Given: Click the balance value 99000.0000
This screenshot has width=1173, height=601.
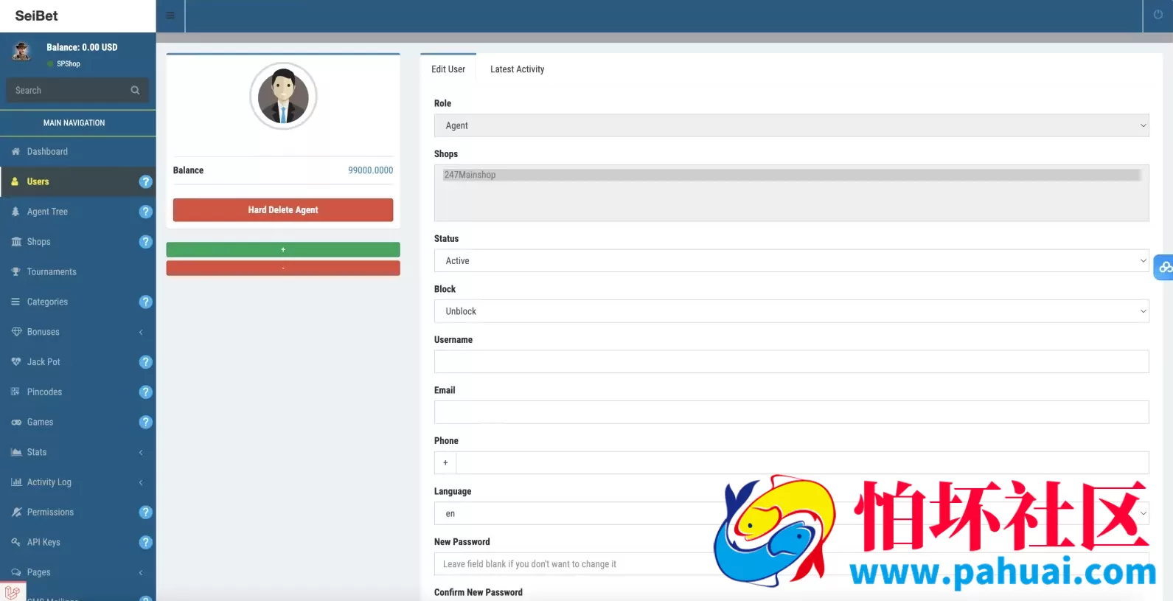Looking at the screenshot, I should click(x=371, y=170).
